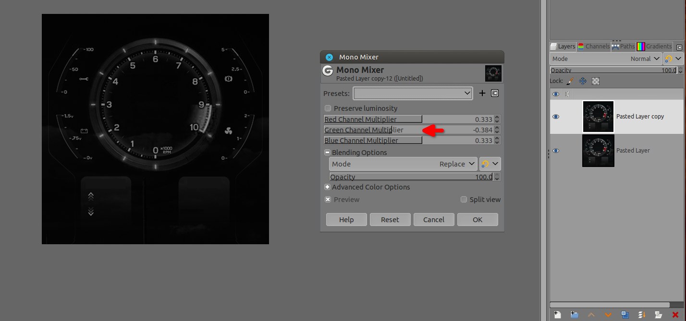Click the dashboard image on the canvas
The height and width of the screenshot is (321, 686).
pyautogui.click(x=155, y=129)
